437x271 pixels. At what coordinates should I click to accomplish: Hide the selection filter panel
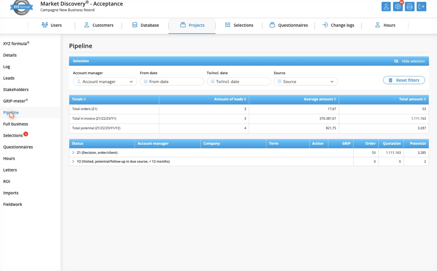coord(409,61)
